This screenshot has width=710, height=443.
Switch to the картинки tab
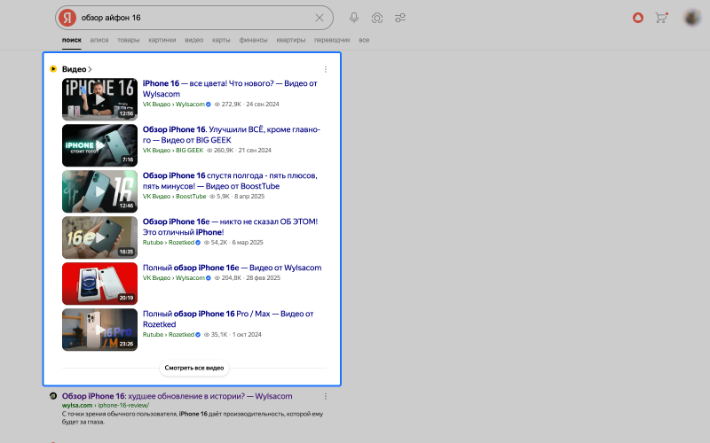tap(162, 40)
